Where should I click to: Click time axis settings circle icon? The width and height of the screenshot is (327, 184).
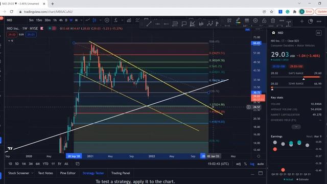coord(259,156)
